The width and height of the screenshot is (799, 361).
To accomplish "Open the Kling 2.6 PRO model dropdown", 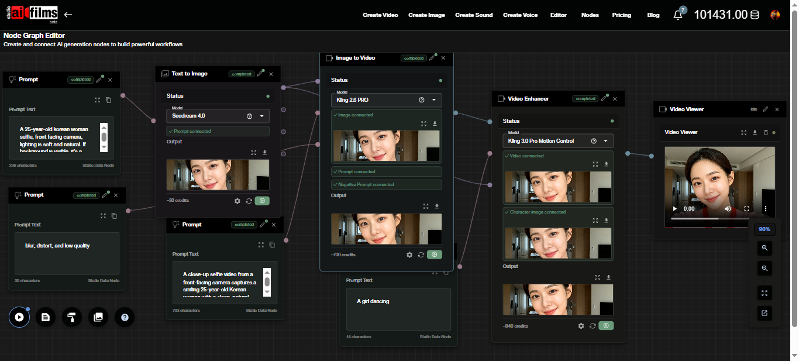I will [434, 100].
